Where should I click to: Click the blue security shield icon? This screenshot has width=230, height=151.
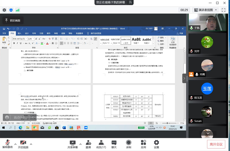tap(11, 10)
